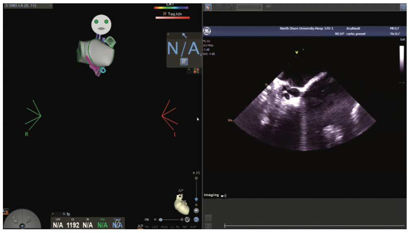Click the gray sphere render-mode icon
410x233 pixels.
coord(188,219)
